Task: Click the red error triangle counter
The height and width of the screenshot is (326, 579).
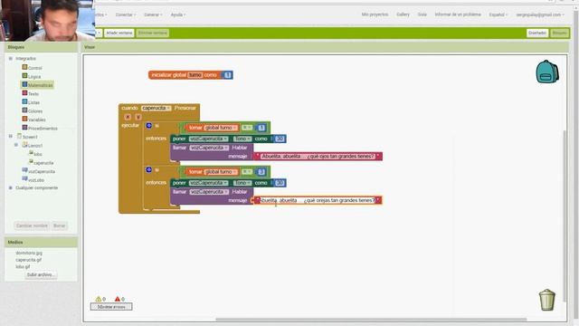Action: tap(118, 299)
